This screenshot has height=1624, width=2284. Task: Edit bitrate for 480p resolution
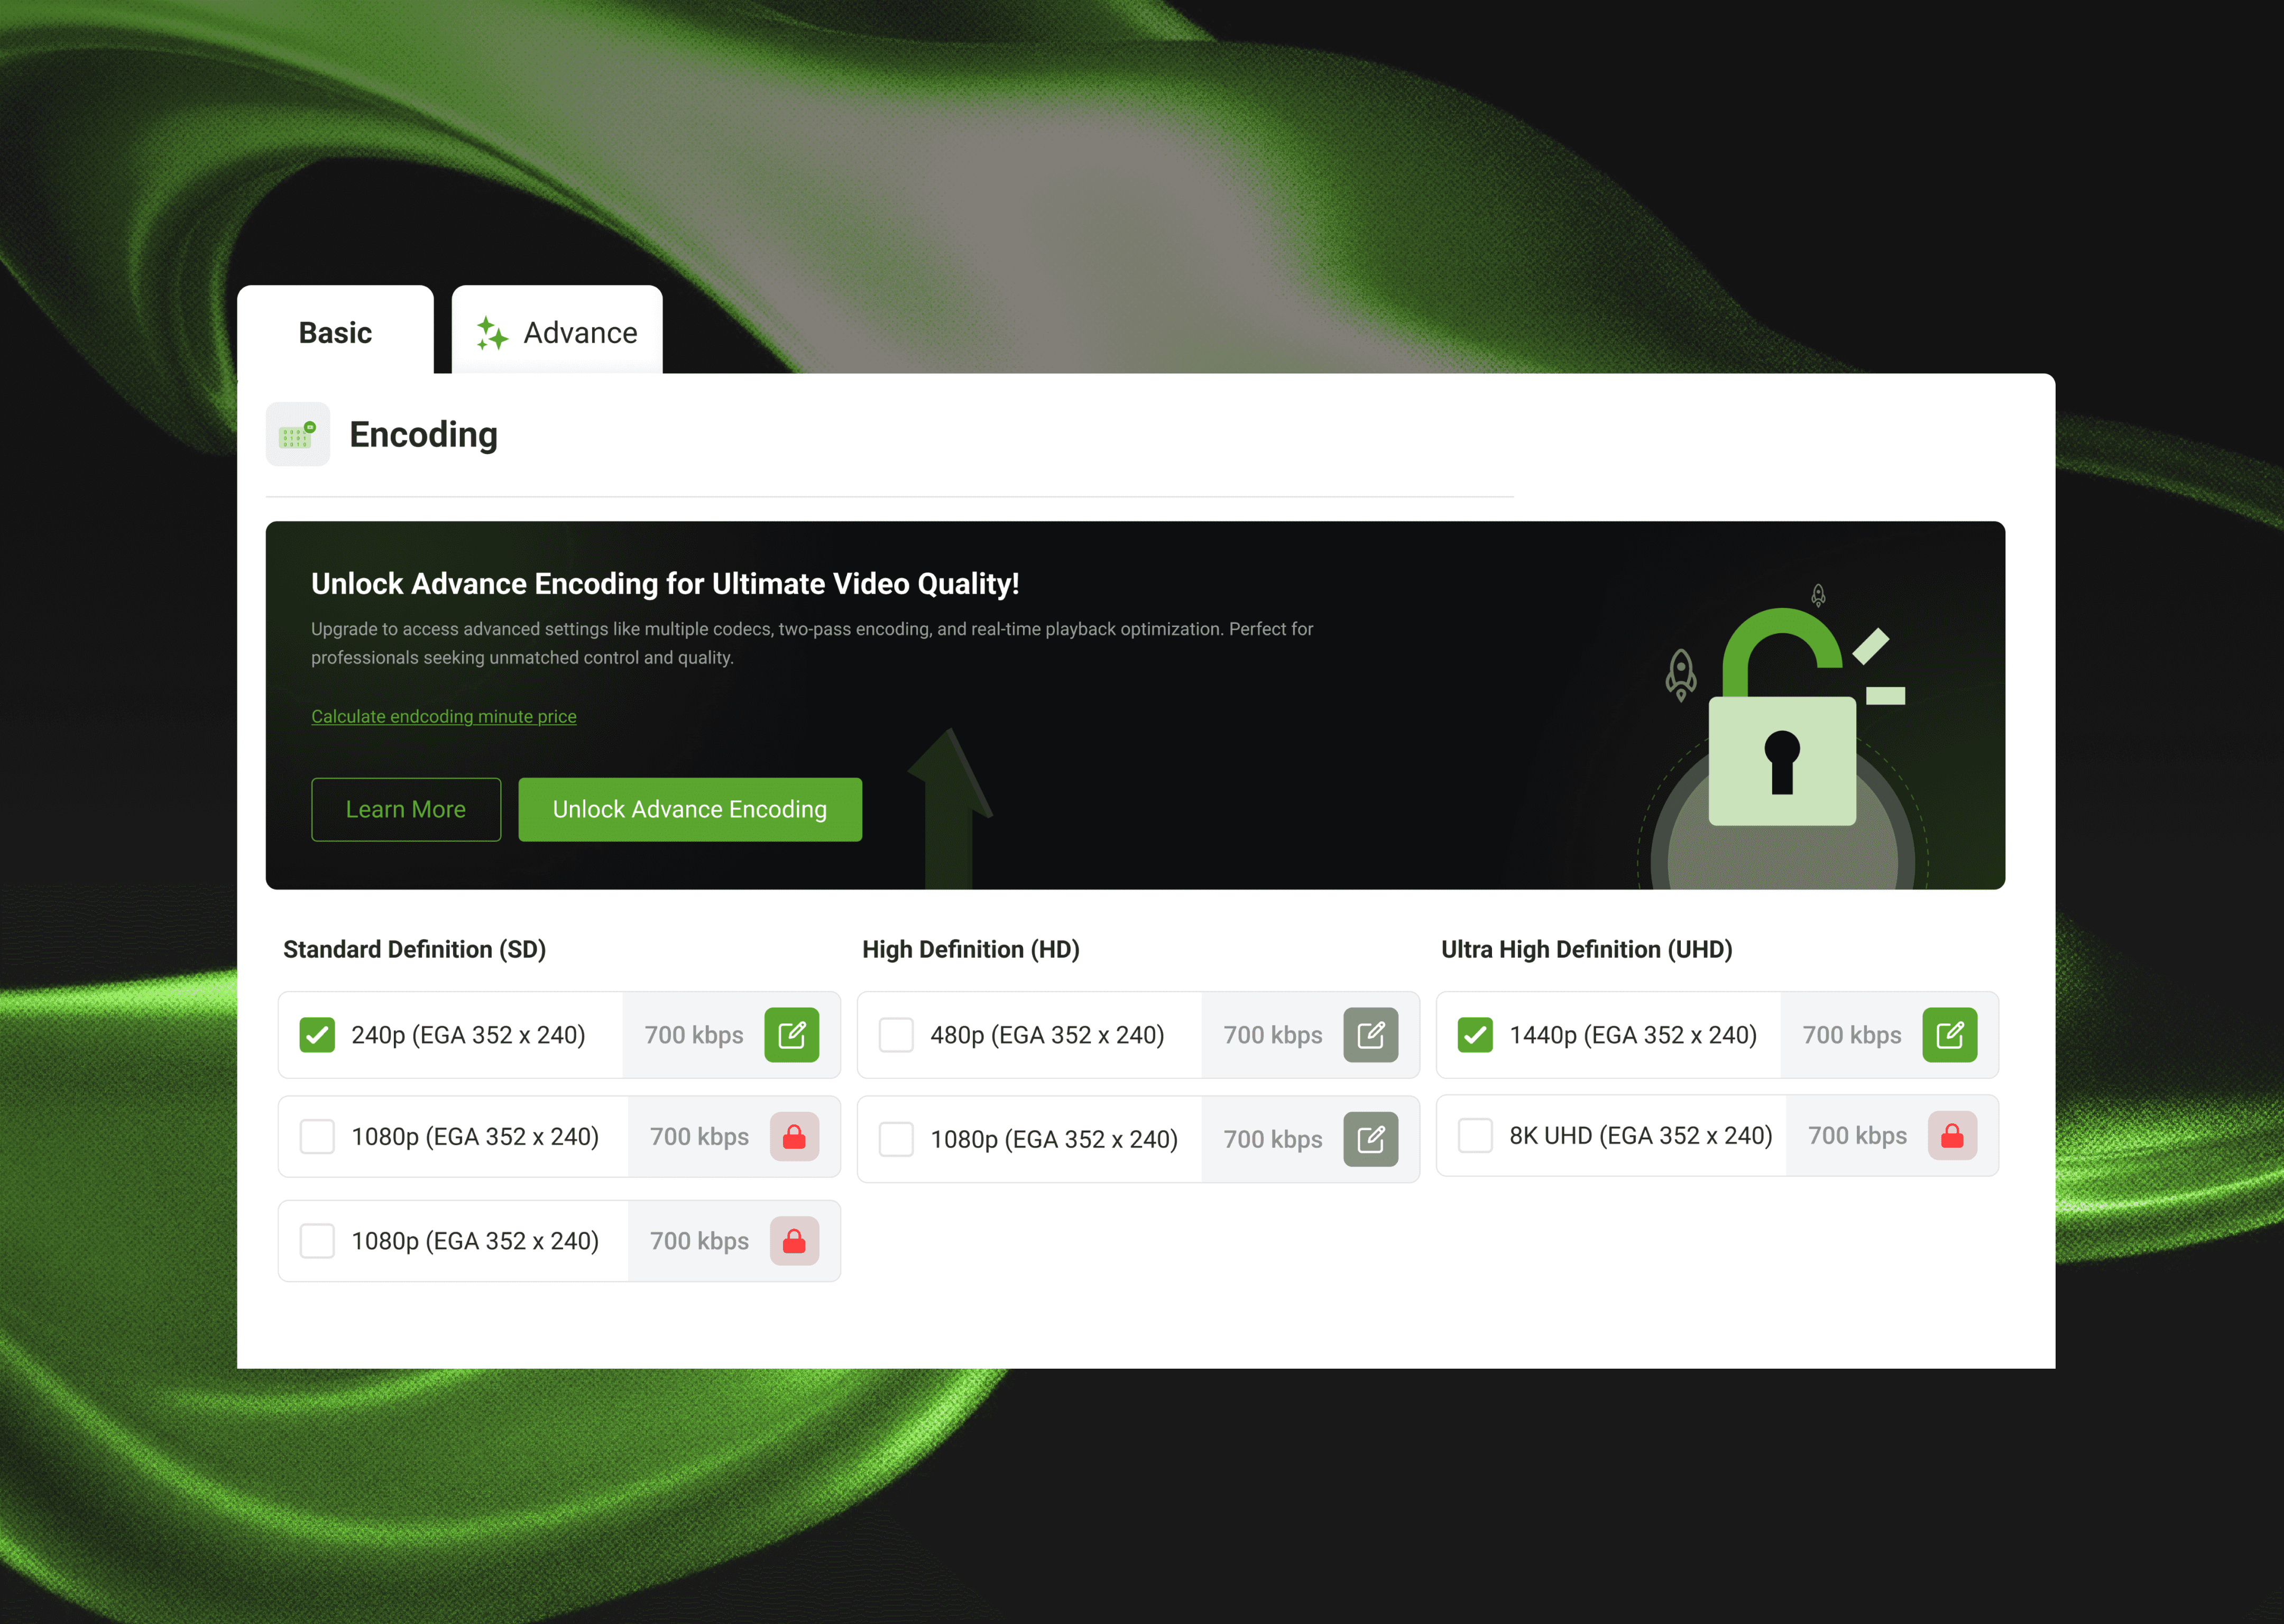tap(1370, 1034)
